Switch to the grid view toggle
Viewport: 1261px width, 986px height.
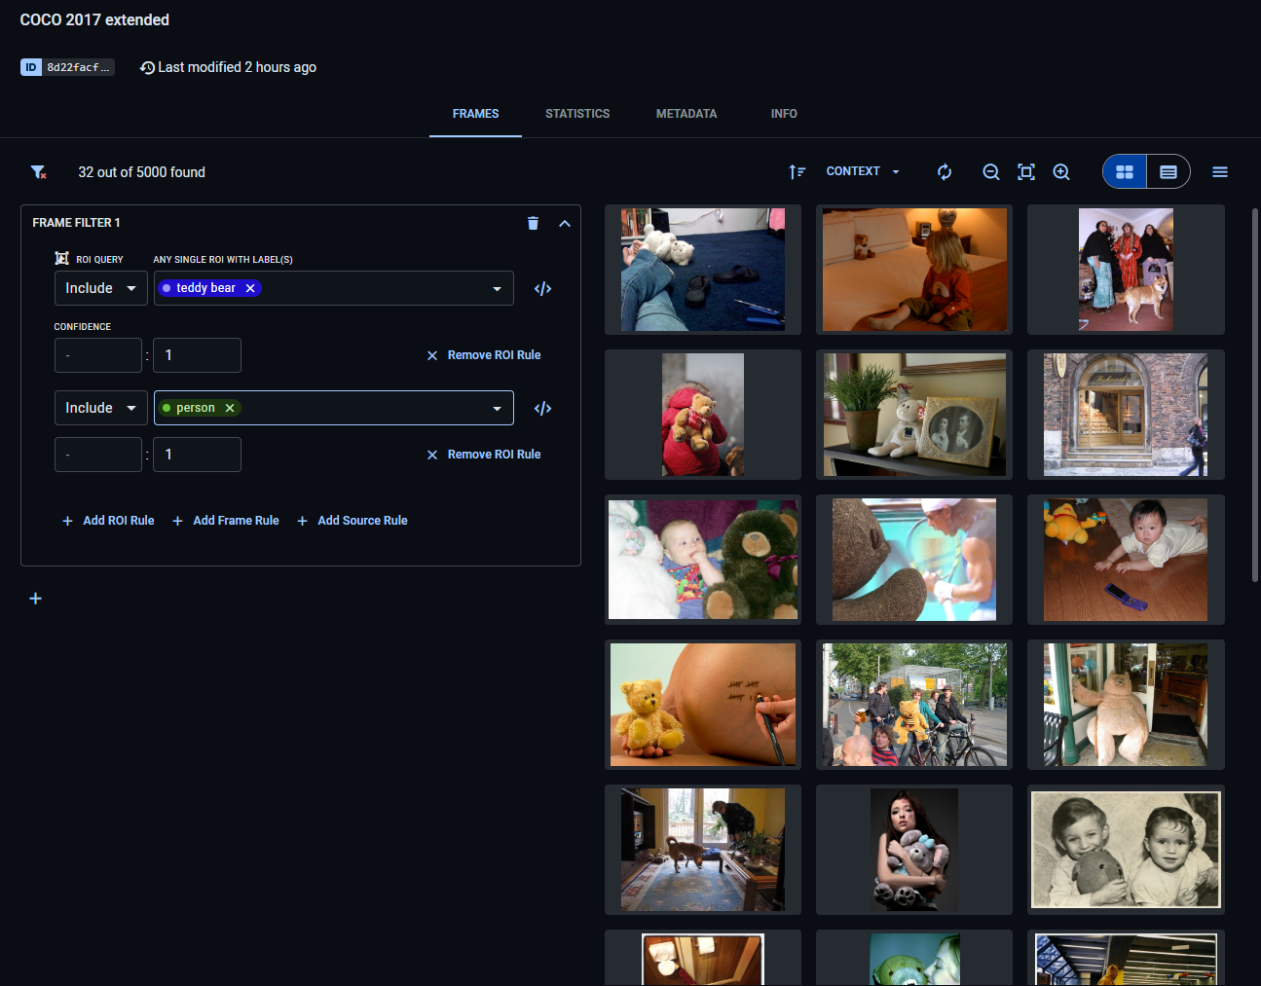(1125, 172)
